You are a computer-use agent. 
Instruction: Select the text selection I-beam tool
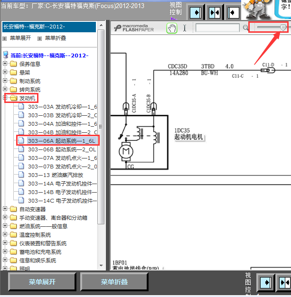tap(185, 28)
